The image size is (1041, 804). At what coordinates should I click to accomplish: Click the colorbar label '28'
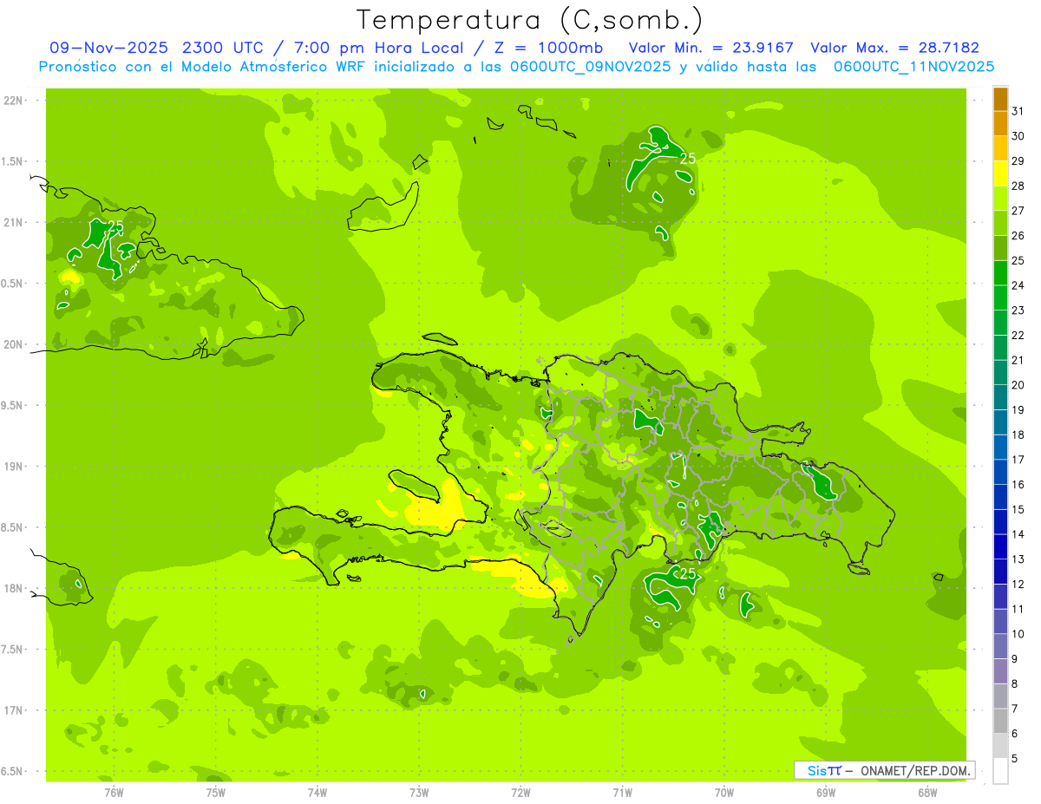[1018, 186]
